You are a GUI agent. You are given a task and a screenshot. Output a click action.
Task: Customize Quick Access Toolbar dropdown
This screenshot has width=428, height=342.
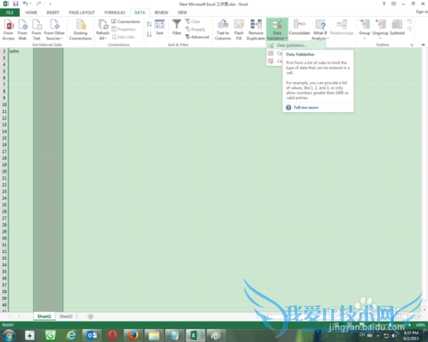coord(51,4)
